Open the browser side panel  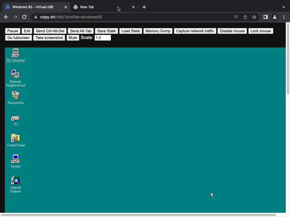266,17
